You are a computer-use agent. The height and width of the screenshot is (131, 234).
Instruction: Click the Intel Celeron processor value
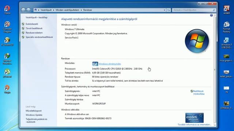(117, 69)
